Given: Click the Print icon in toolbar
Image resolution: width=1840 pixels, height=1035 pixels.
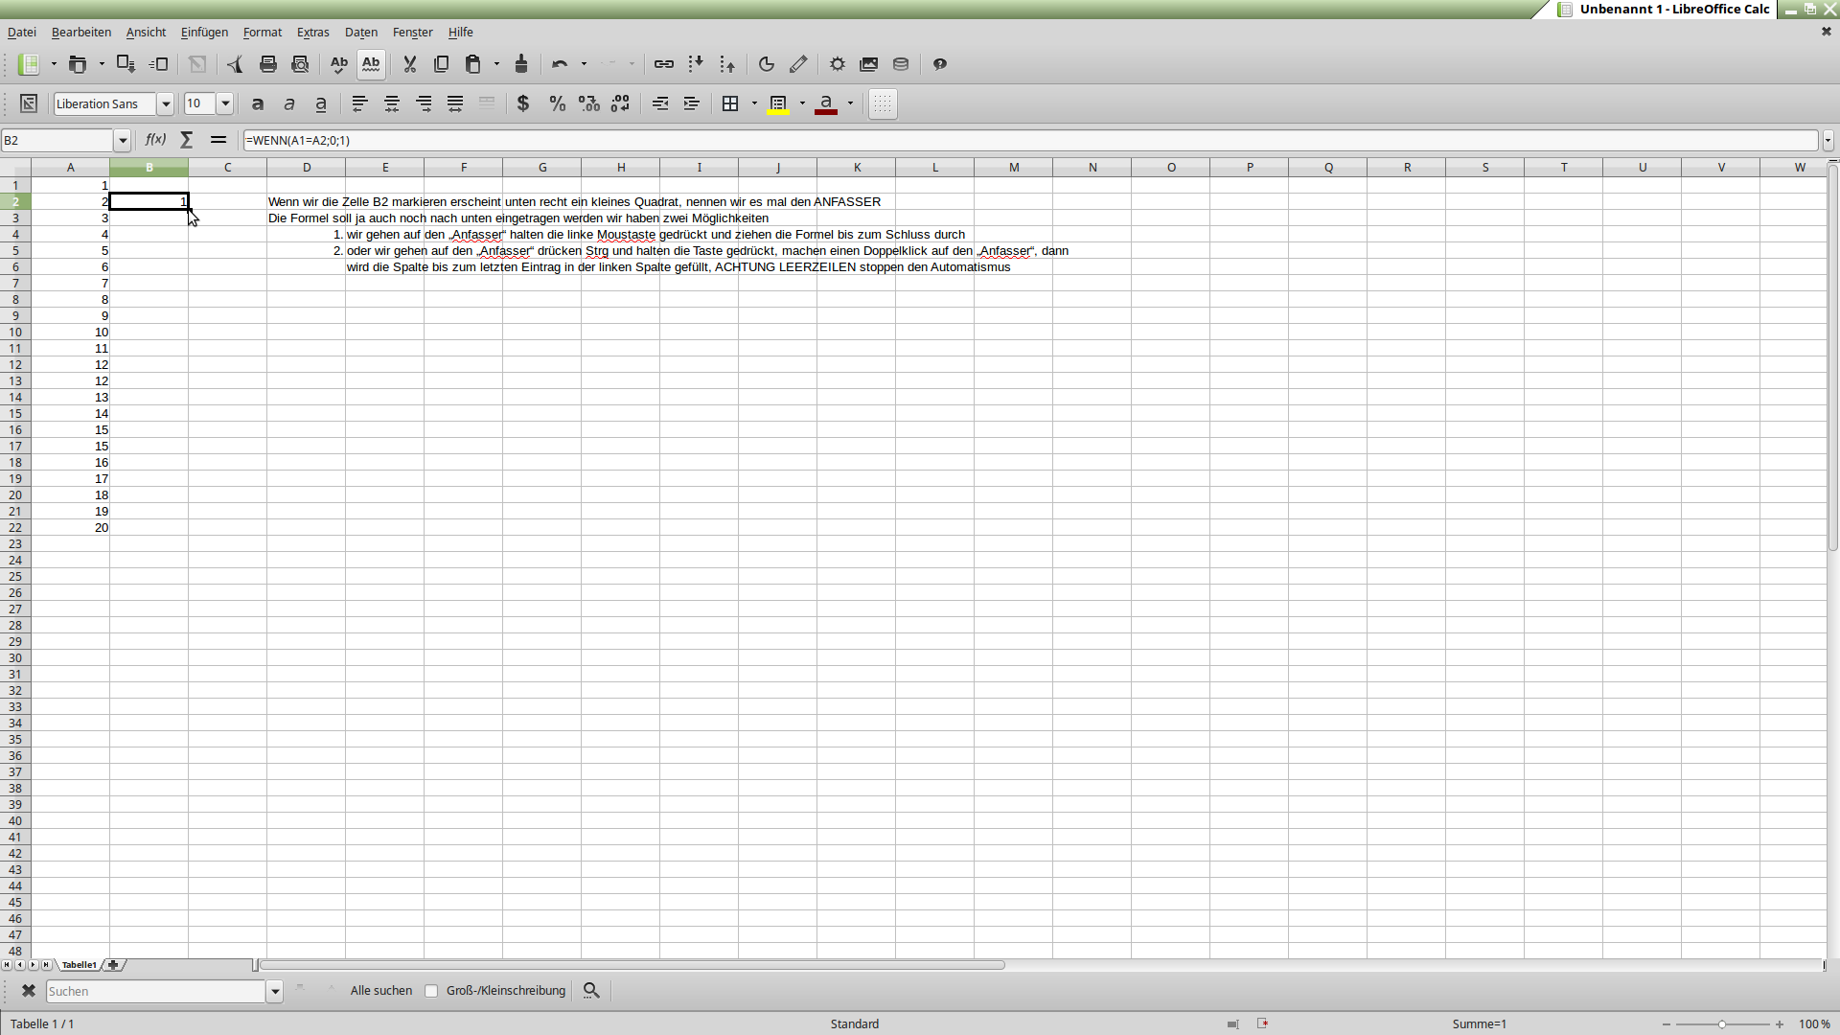Looking at the screenshot, I should point(268,64).
